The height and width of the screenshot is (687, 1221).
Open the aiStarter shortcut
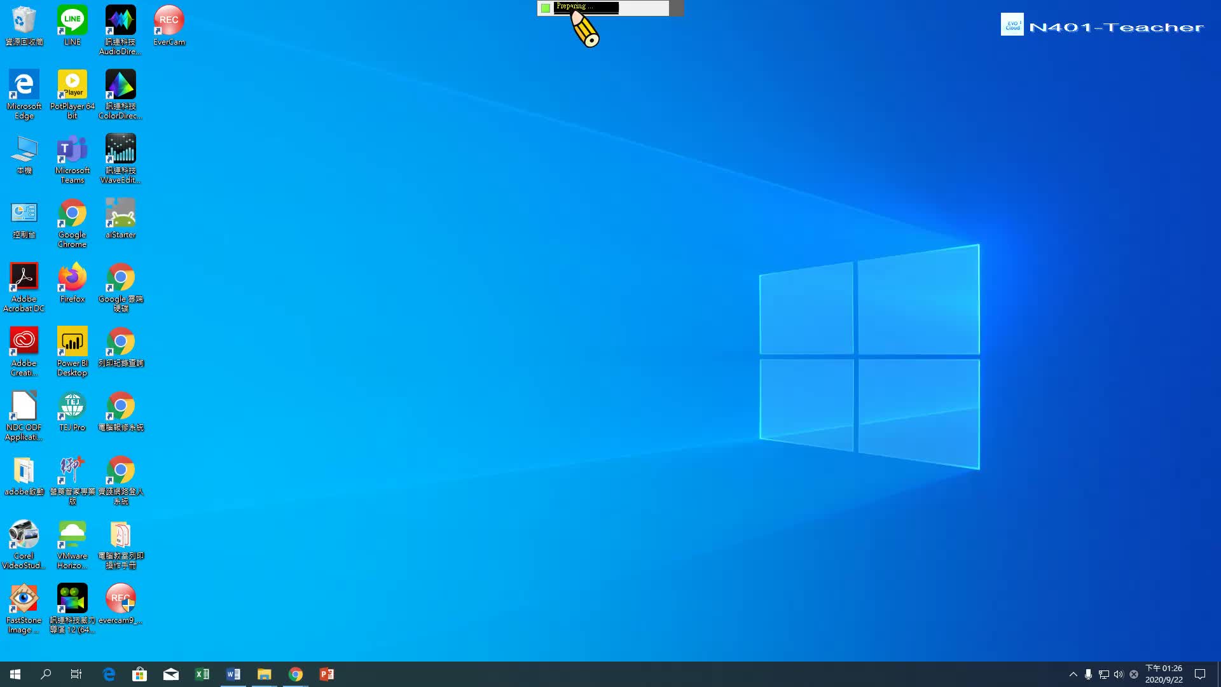[x=120, y=218]
